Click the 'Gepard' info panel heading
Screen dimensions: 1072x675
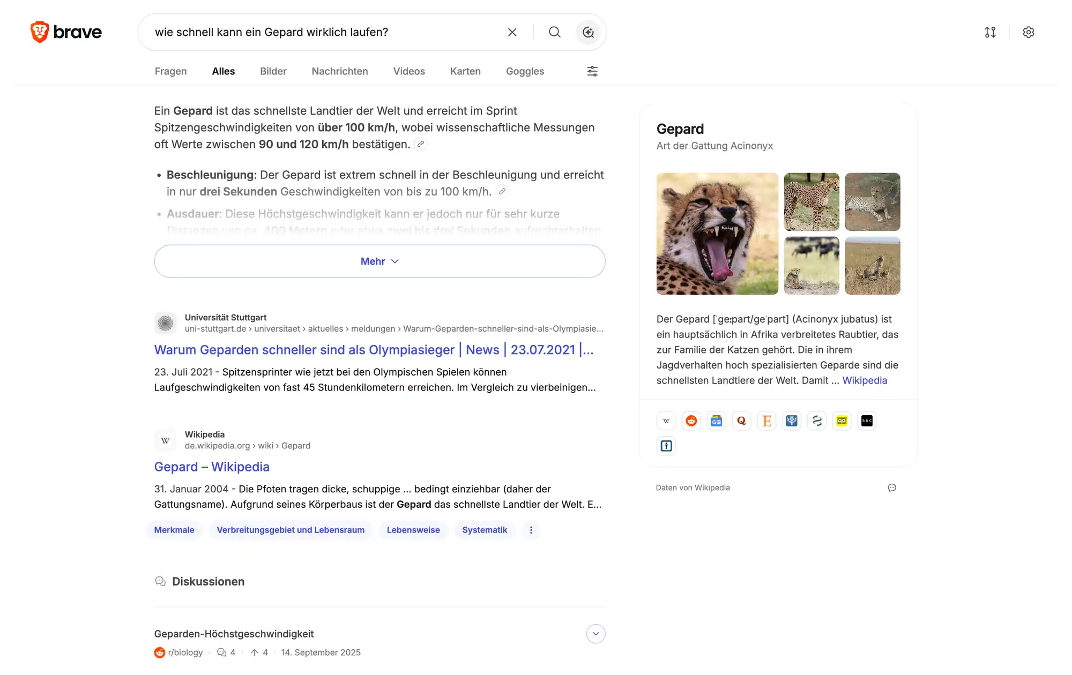click(680, 129)
